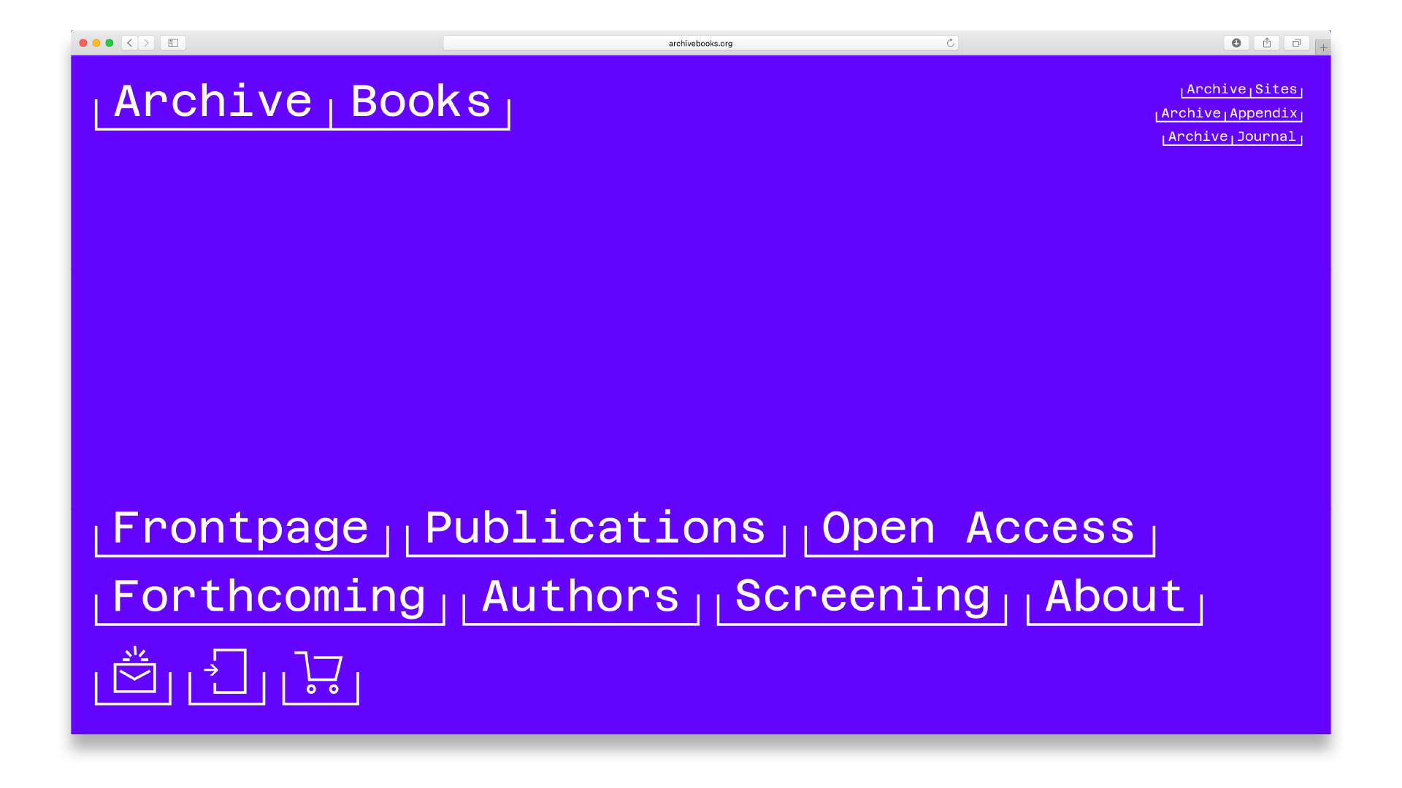Open the shopping cart icon

tap(321, 673)
